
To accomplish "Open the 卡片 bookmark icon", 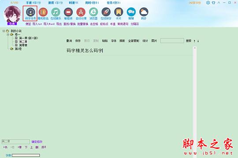I will coord(119,12).
